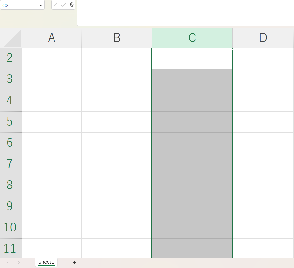Switch to the Sheet1 tab
Image resolution: width=294 pixels, height=268 pixels.
(46, 262)
